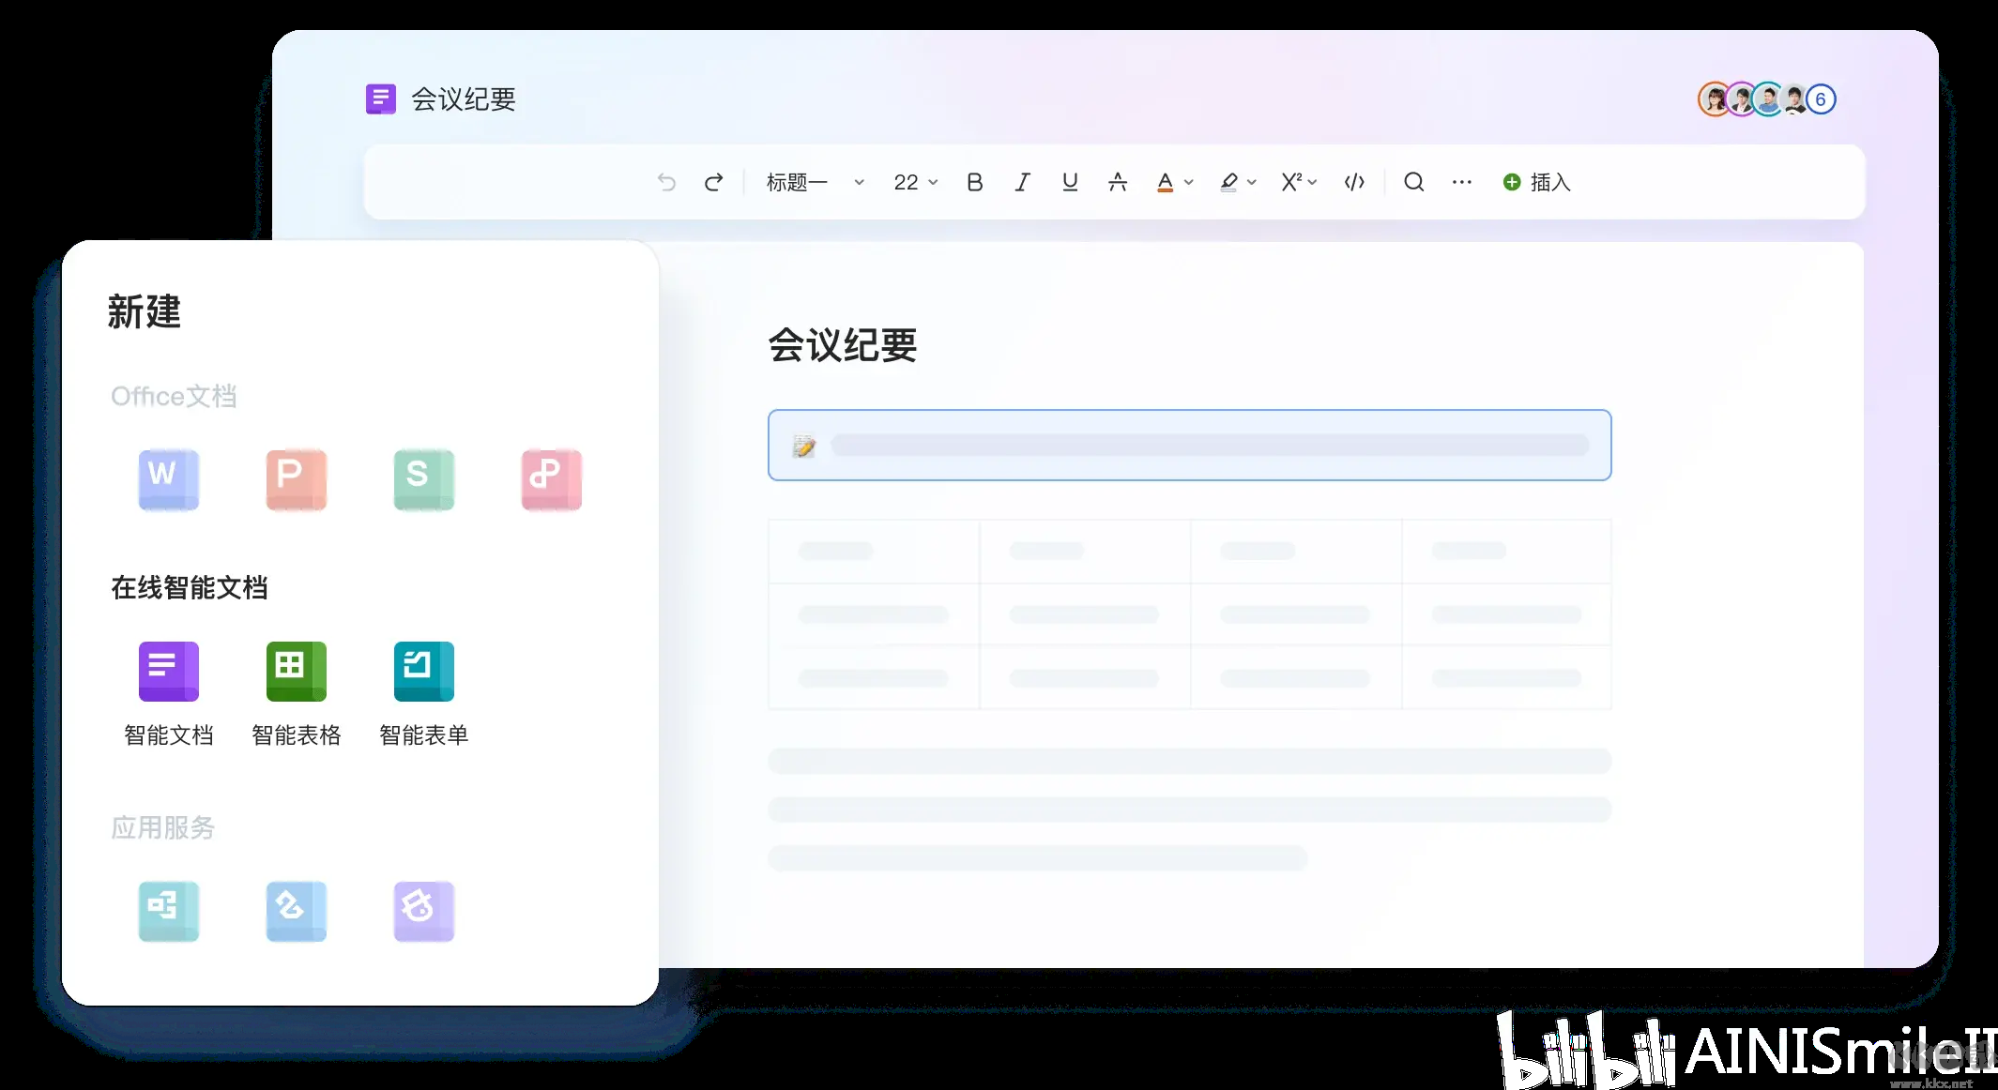This screenshot has height=1090, width=1998.
Task: Open highlight color dropdown arrow
Action: [x=1252, y=183]
